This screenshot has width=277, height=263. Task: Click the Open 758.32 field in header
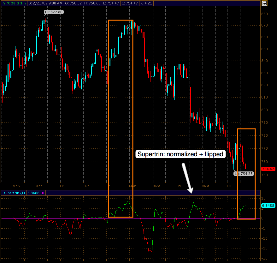point(74,3)
